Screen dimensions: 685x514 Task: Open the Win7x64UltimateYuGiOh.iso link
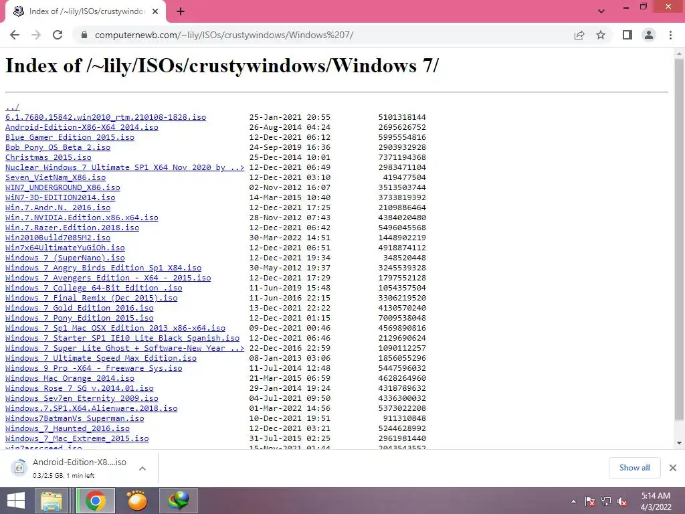(65, 248)
